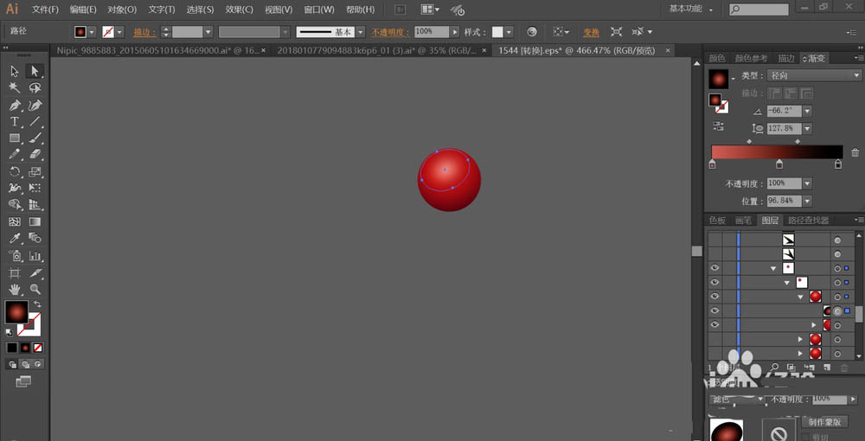Screen dimensions: 865x441
Task: Select the Paintbrush tool
Action: pos(35,137)
